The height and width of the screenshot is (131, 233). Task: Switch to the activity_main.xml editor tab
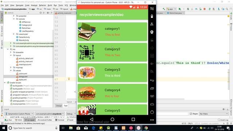pos(64,13)
